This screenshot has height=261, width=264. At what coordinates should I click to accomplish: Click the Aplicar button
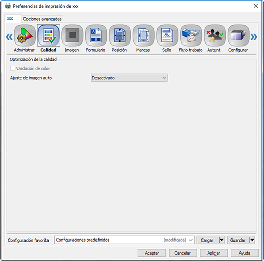pyautogui.click(x=213, y=253)
